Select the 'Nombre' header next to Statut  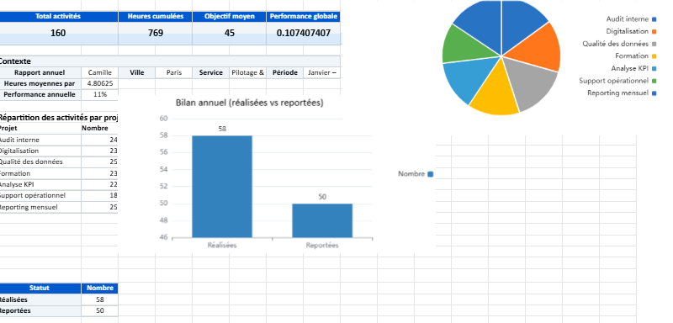(x=99, y=289)
